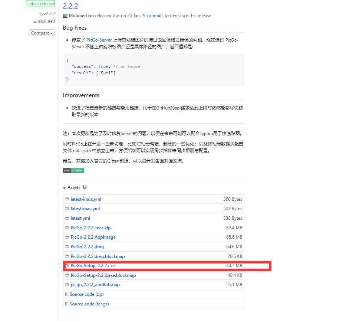Click the Bug Fixes heading

(x=75, y=28)
